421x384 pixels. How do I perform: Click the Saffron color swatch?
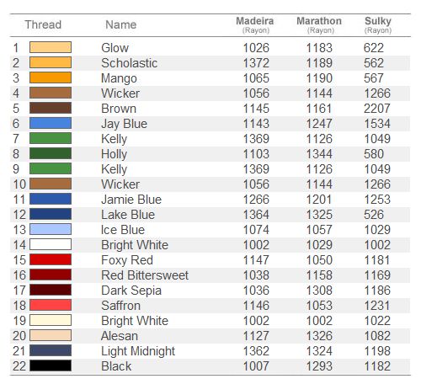pyautogui.click(x=51, y=305)
